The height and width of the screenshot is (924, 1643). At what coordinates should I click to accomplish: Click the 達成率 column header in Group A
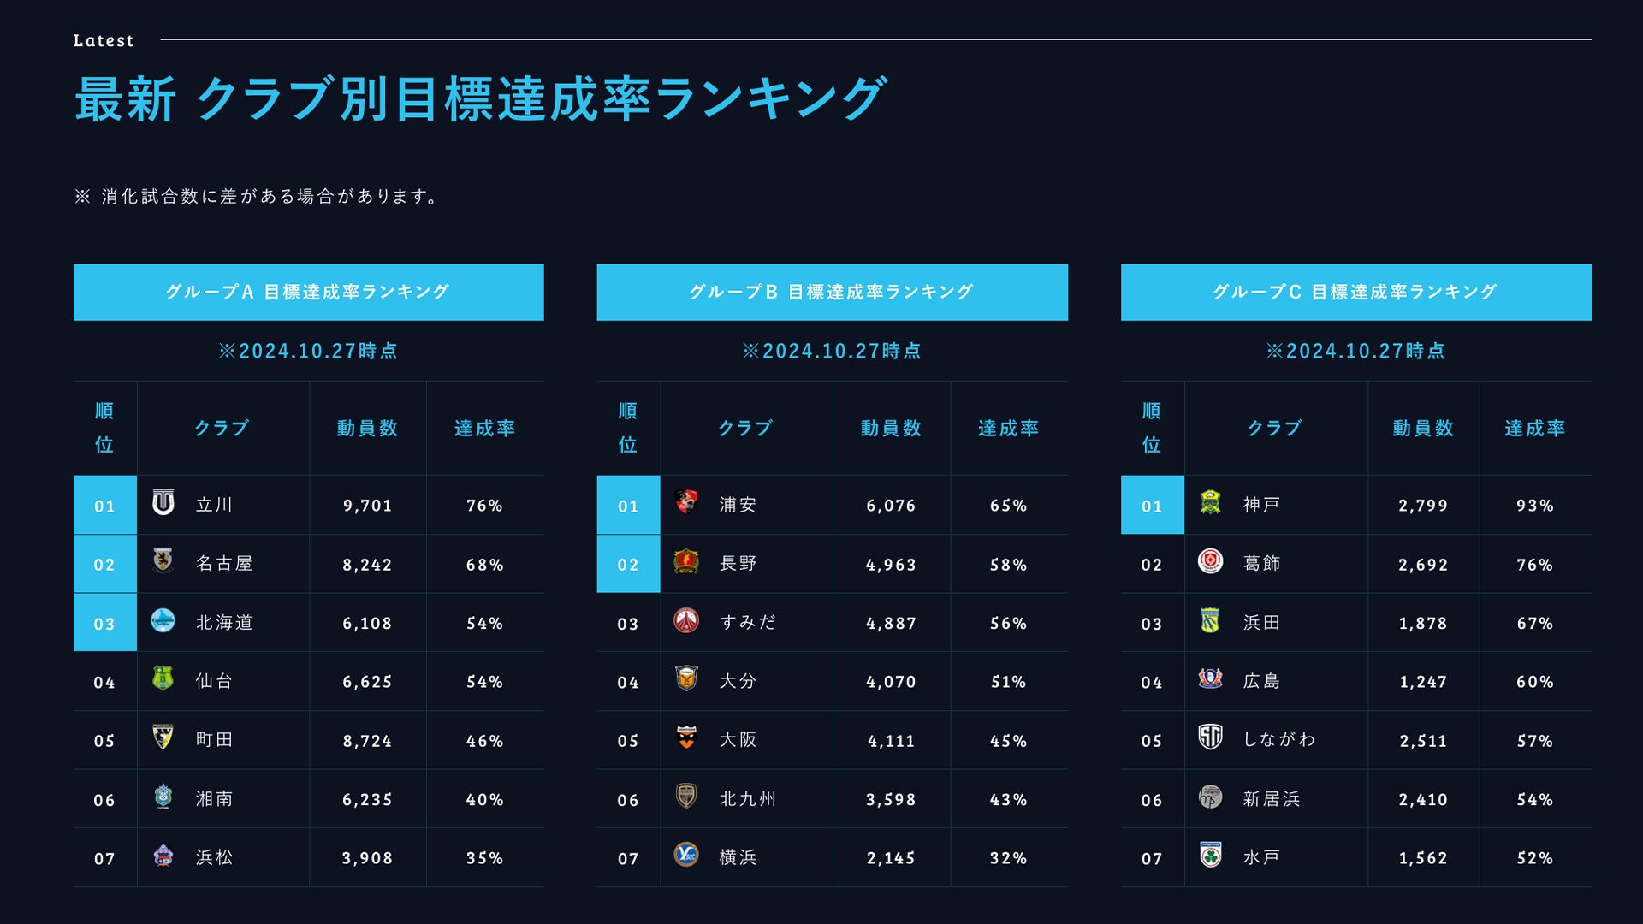(484, 429)
